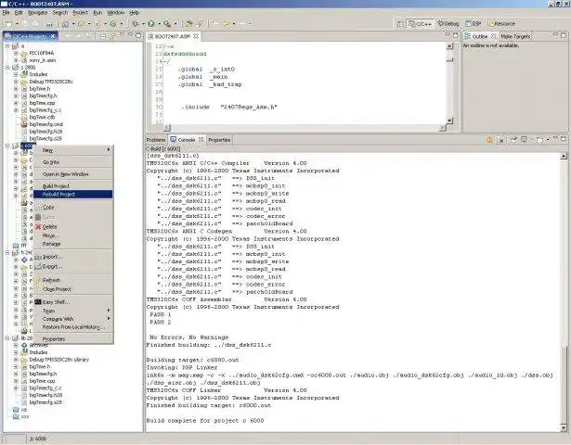
Task: Switch to the Make Targets tab
Action: pyautogui.click(x=515, y=36)
